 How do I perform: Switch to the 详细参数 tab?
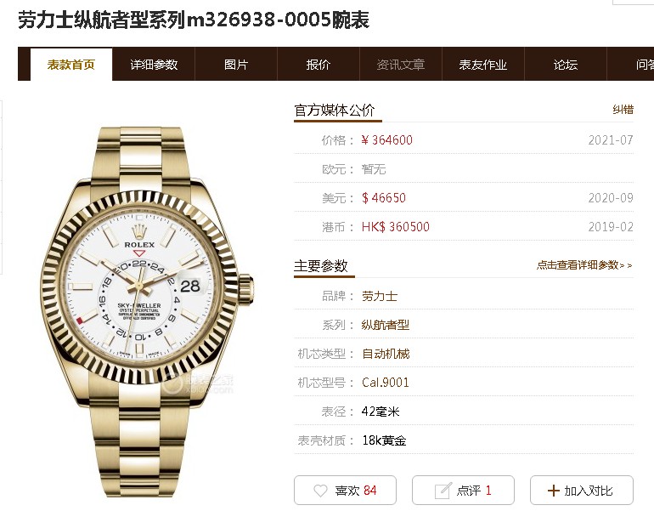[154, 65]
